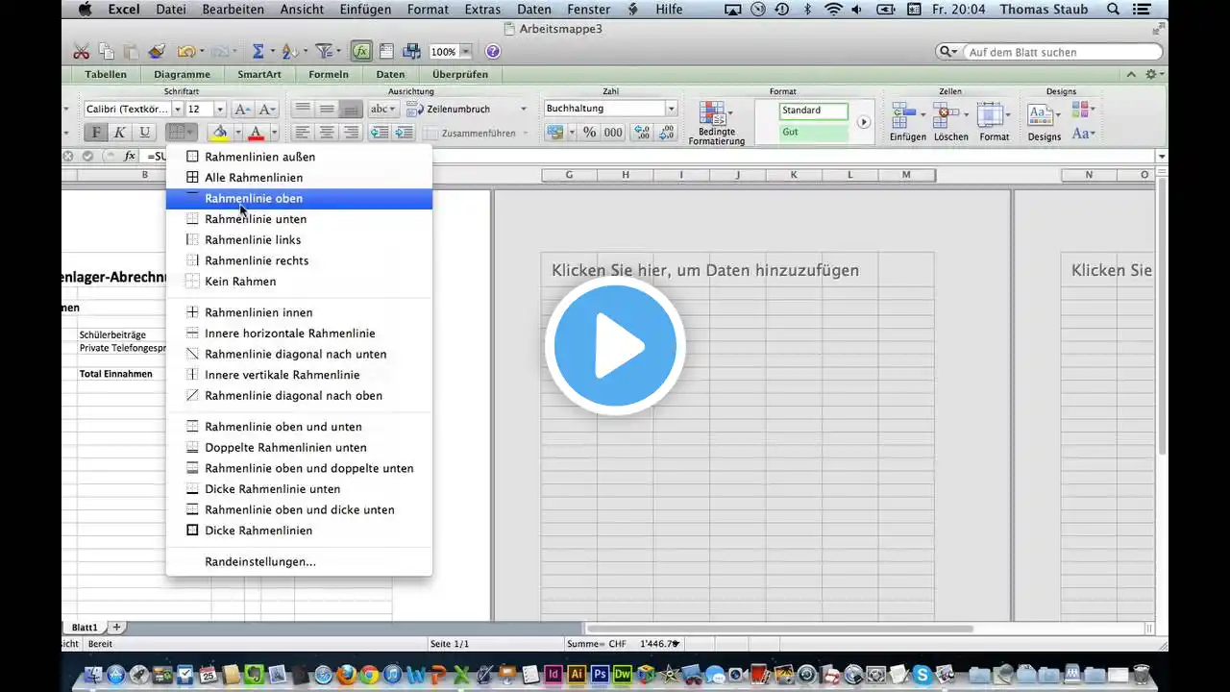Open the Help question mark icon

point(493,52)
